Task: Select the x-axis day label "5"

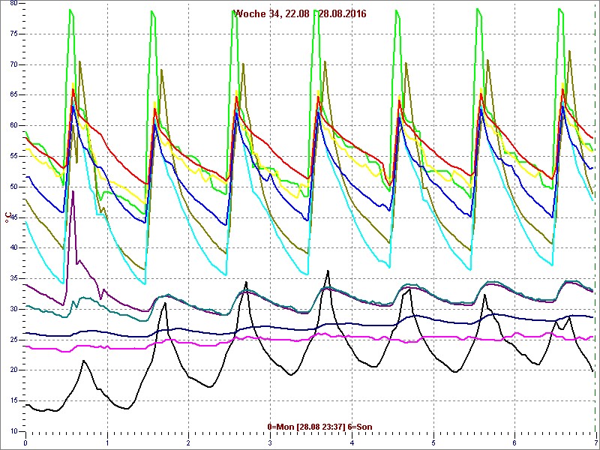Action: tap(433, 443)
